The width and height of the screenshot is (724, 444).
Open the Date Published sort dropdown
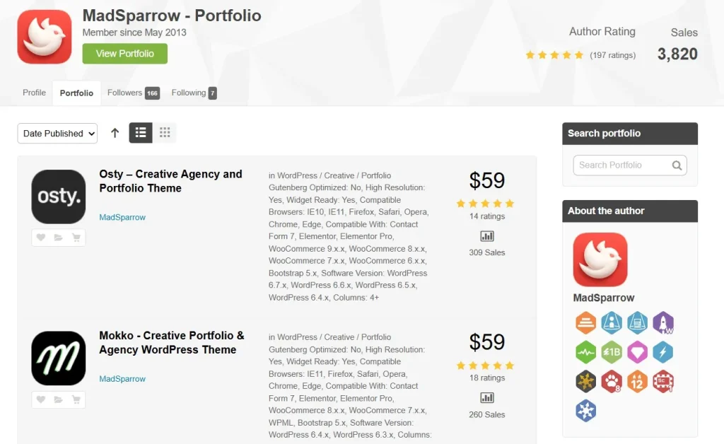57,134
